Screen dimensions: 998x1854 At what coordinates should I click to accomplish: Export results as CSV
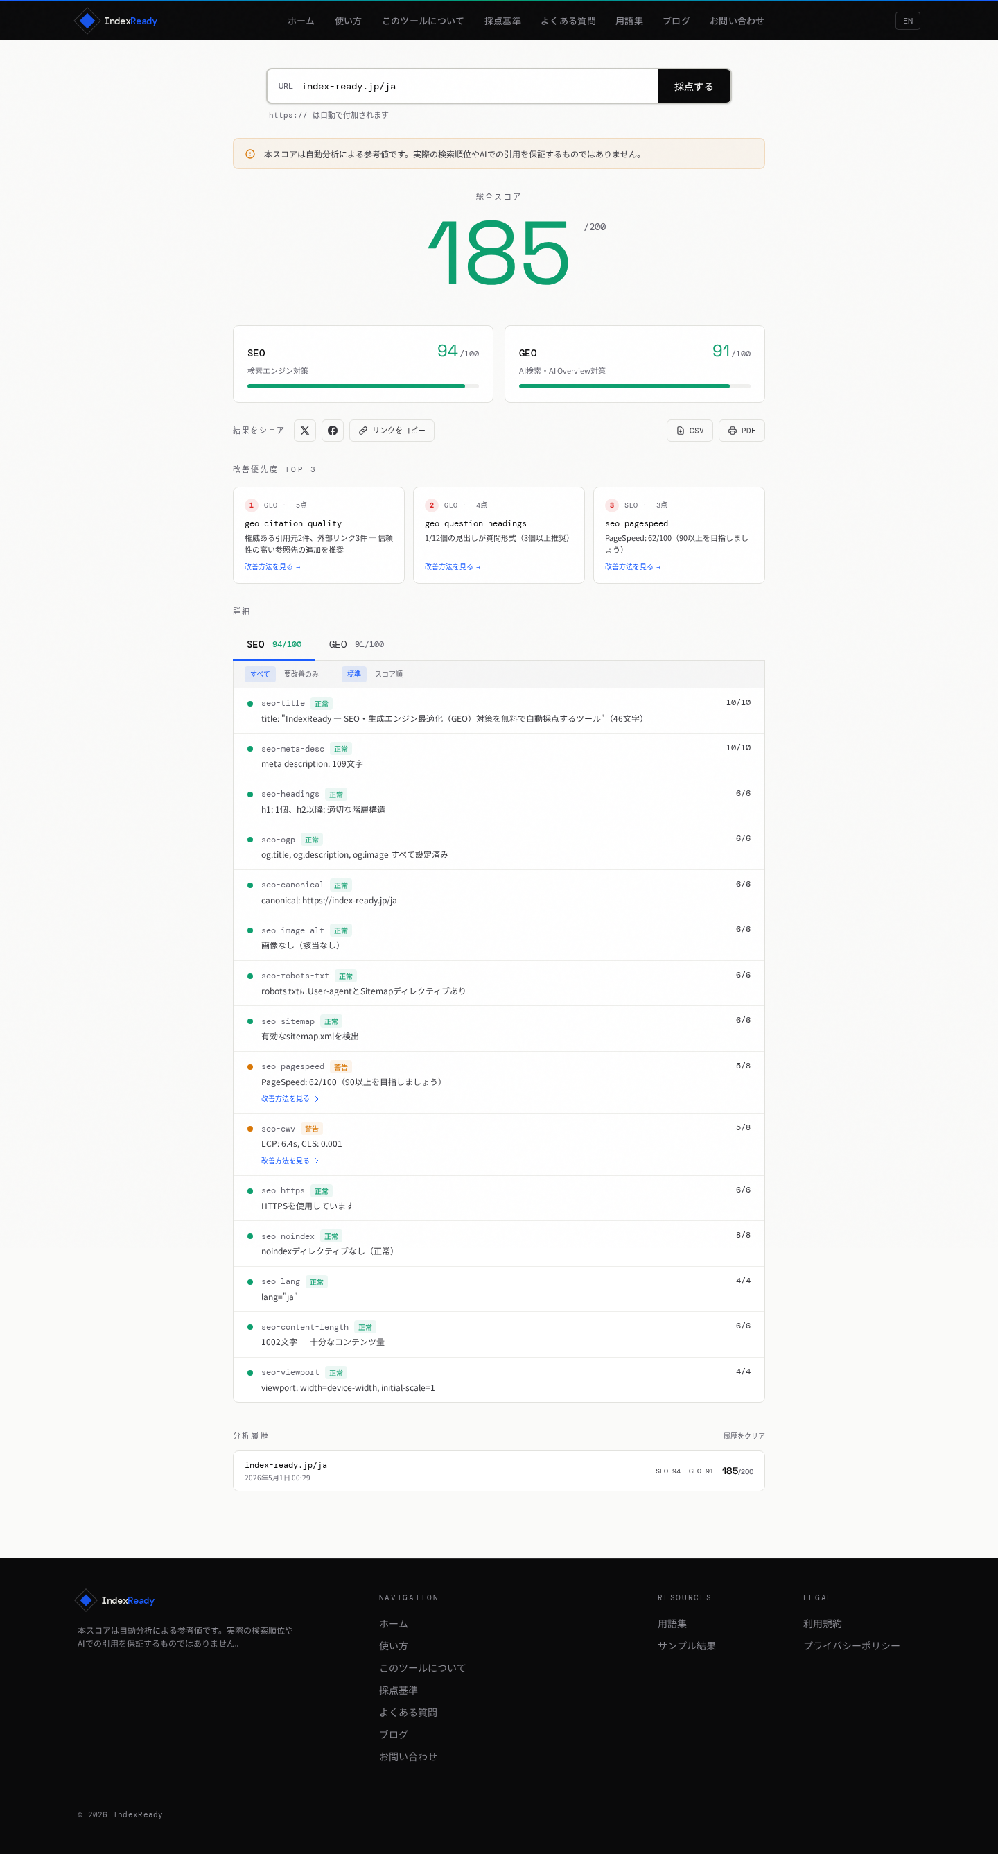pyautogui.click(x=690, y=431)
